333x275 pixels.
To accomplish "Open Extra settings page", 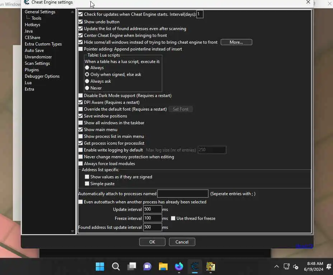I will pos(29,89).
